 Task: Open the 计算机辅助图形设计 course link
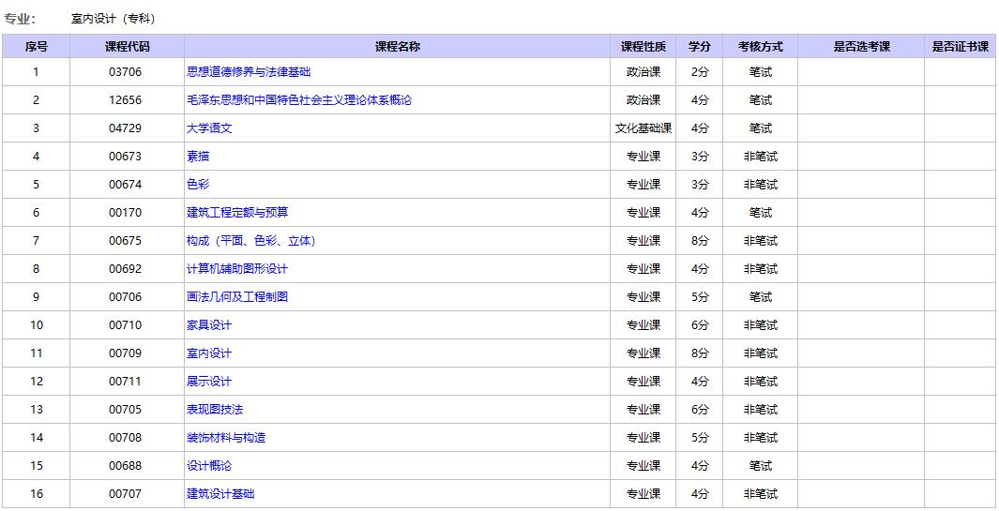(x=237, y=269)
